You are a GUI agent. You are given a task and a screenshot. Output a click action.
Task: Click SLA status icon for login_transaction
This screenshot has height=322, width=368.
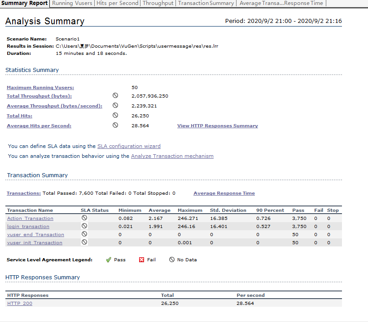click(84, 226)
